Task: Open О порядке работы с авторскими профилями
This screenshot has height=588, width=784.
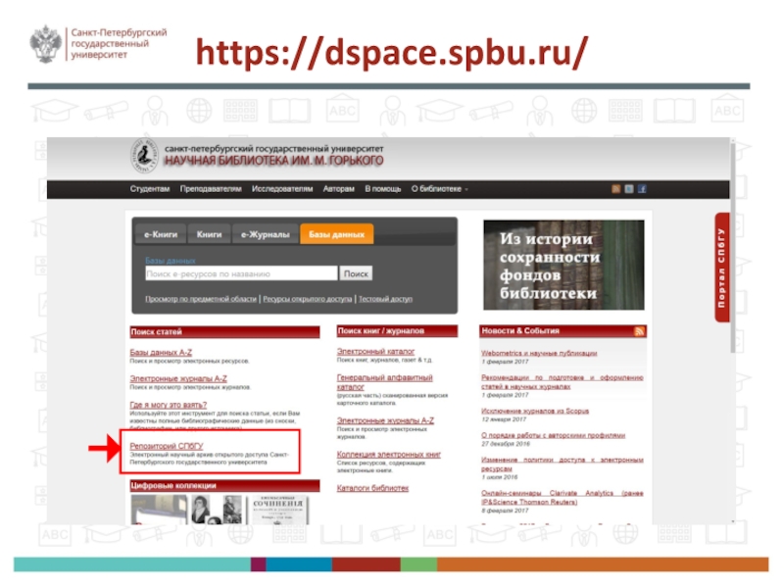Action: point(553,435)
